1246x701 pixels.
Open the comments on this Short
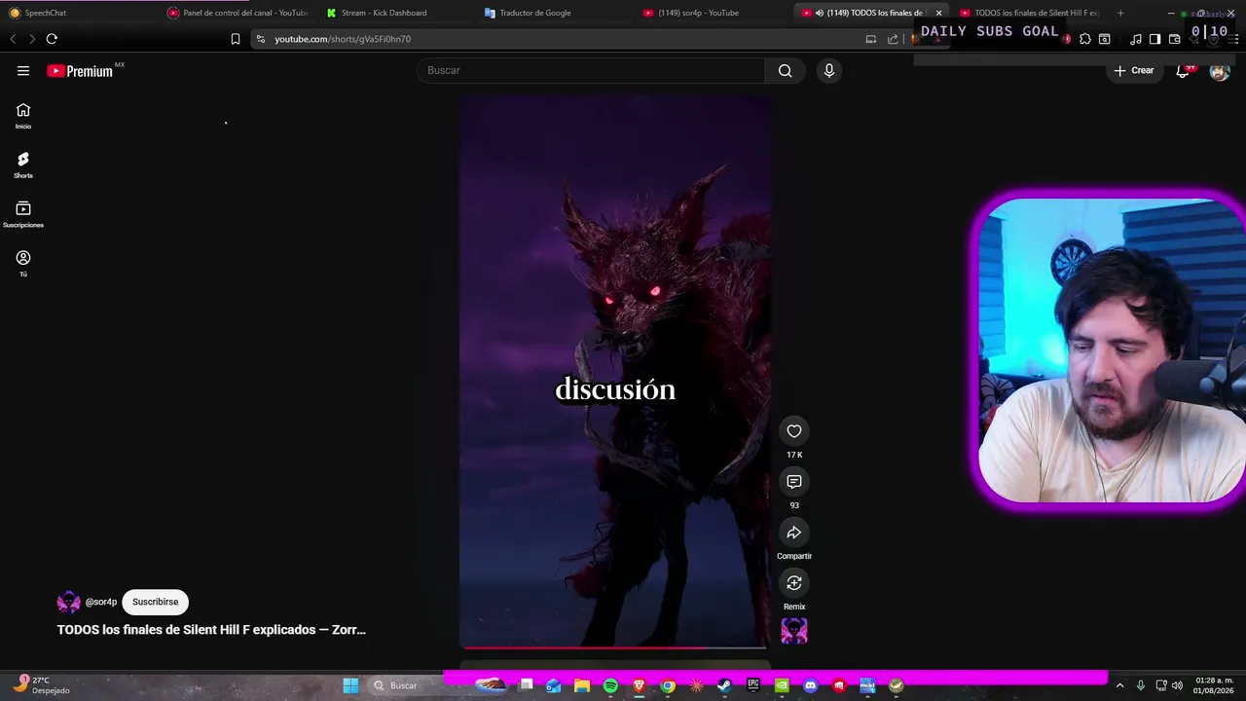(794, 482)
